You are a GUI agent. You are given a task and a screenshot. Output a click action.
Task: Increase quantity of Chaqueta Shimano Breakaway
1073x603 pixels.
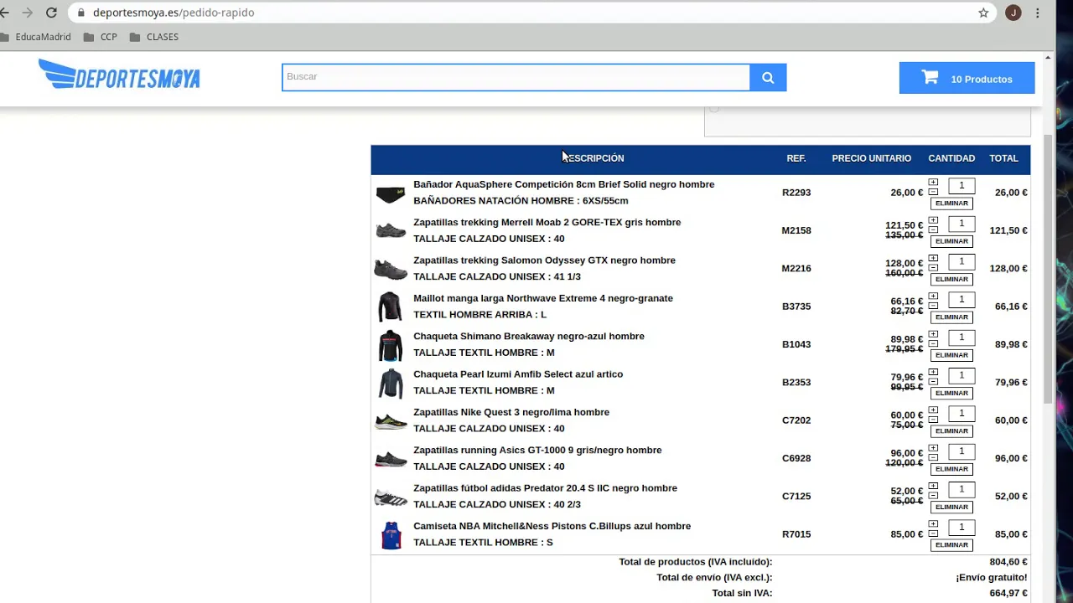(933, 334)
